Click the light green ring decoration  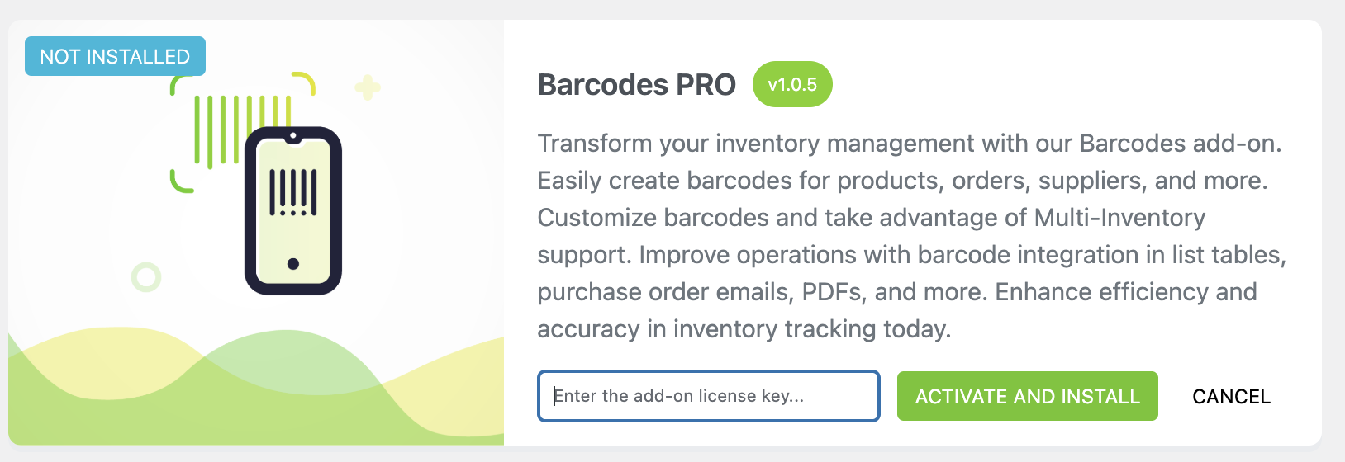[x=146, y=277]
